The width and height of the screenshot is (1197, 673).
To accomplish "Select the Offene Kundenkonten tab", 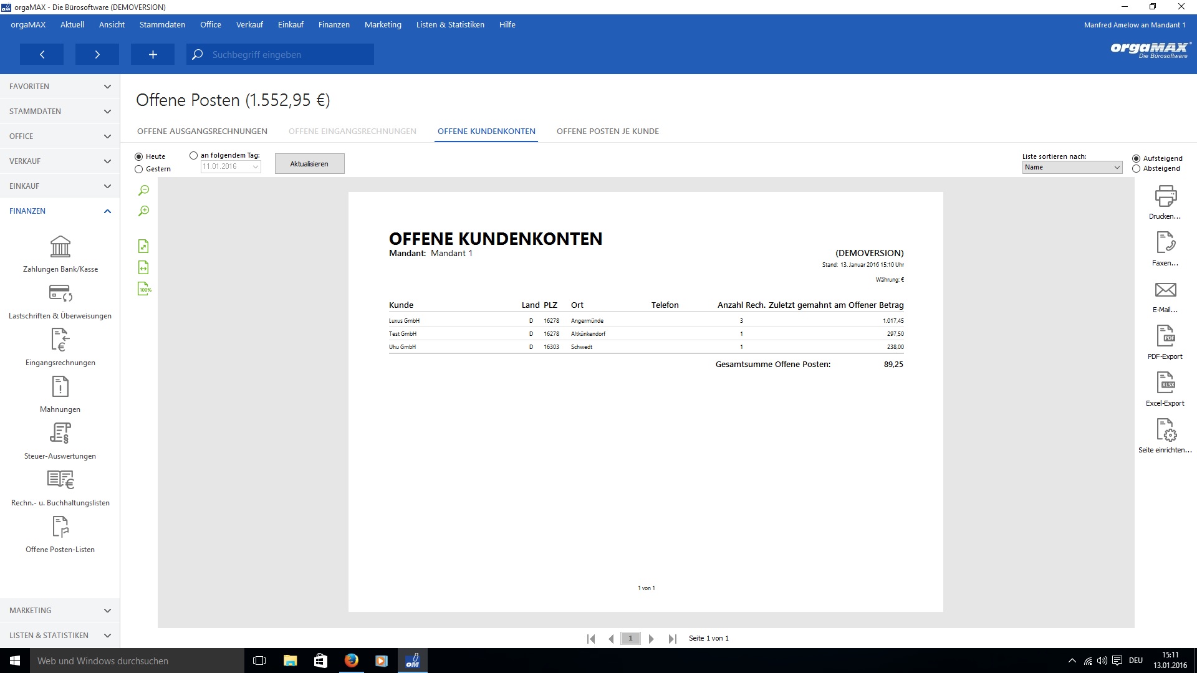I will [486, 131].
